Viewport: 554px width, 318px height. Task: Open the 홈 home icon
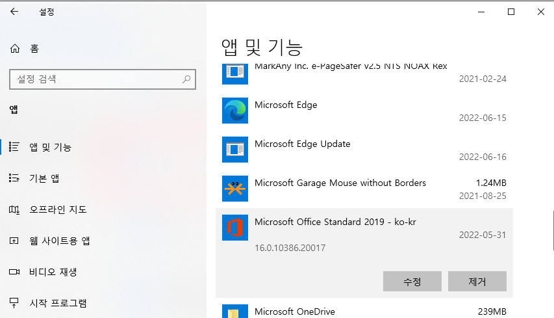(15, 49)
